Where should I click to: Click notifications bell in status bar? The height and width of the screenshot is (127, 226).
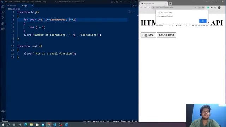click(x=136, y=121)
